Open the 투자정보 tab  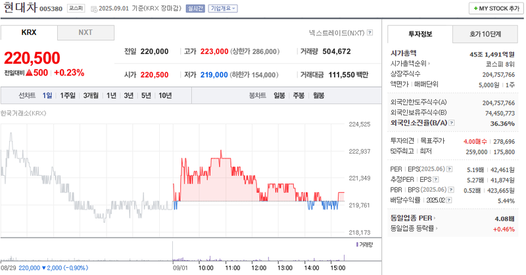pos(420,34)
